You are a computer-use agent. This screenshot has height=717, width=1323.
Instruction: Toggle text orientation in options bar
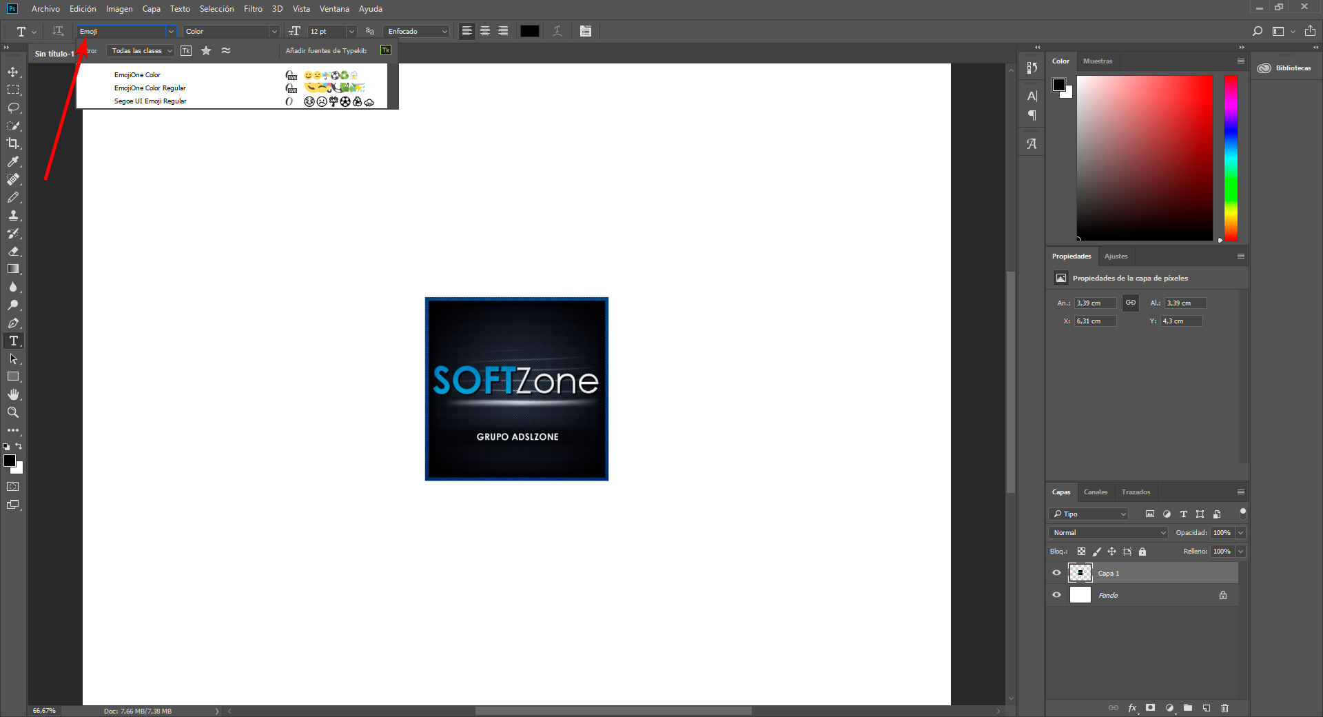[58, 31]
